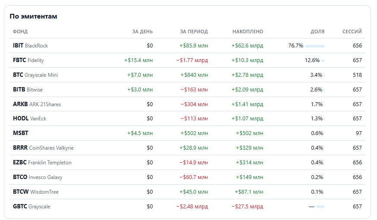Click the 0.1% share value
Image resolution: width=377 pixels, height=220 pixels.
317,192
